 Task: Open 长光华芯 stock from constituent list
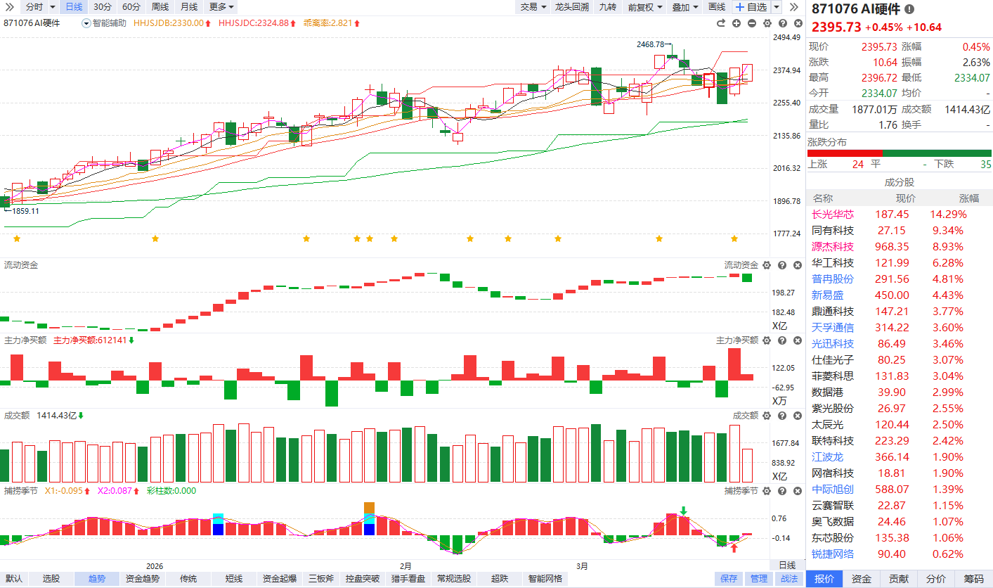(833, 215)
